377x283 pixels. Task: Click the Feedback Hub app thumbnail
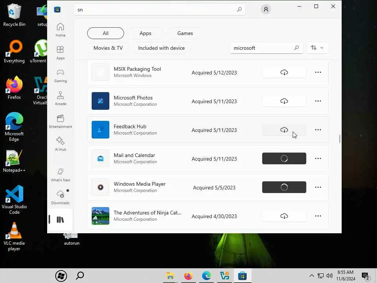101,130
